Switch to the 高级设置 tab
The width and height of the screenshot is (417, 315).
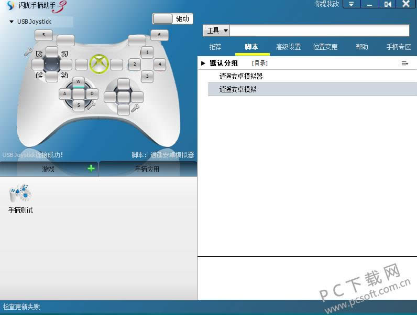click(288, 47)
